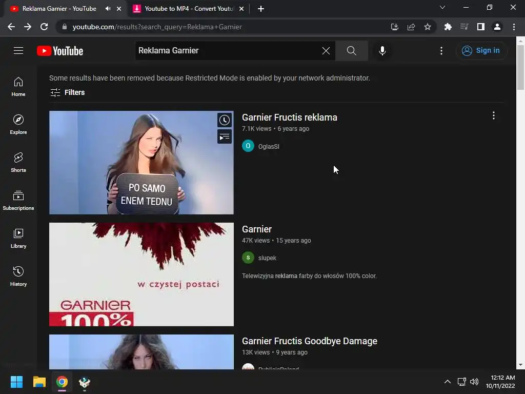Open the tab search dropdown chevron
This screenshot has height=394, width=525.
[x=442, y=7]
